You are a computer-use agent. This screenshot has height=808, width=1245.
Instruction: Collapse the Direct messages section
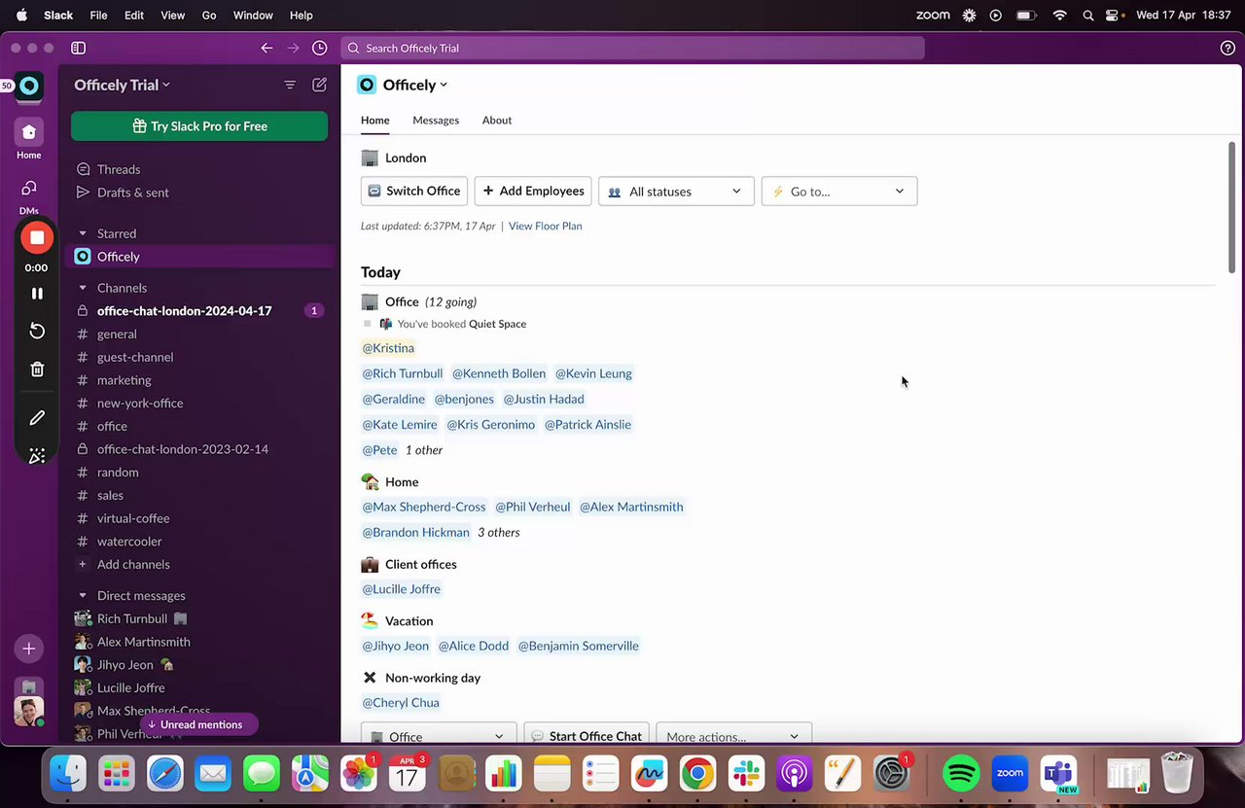[83, 595]
